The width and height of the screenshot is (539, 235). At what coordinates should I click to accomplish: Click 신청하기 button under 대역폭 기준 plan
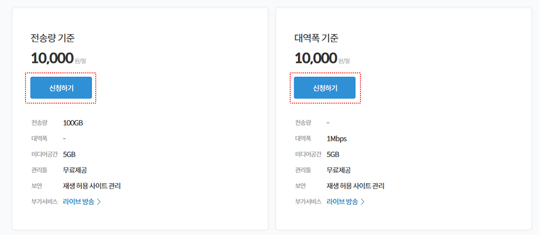point(325,88)
